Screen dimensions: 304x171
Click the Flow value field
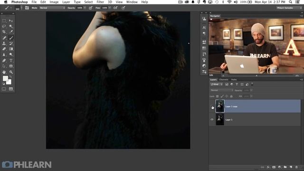(104, 8)
